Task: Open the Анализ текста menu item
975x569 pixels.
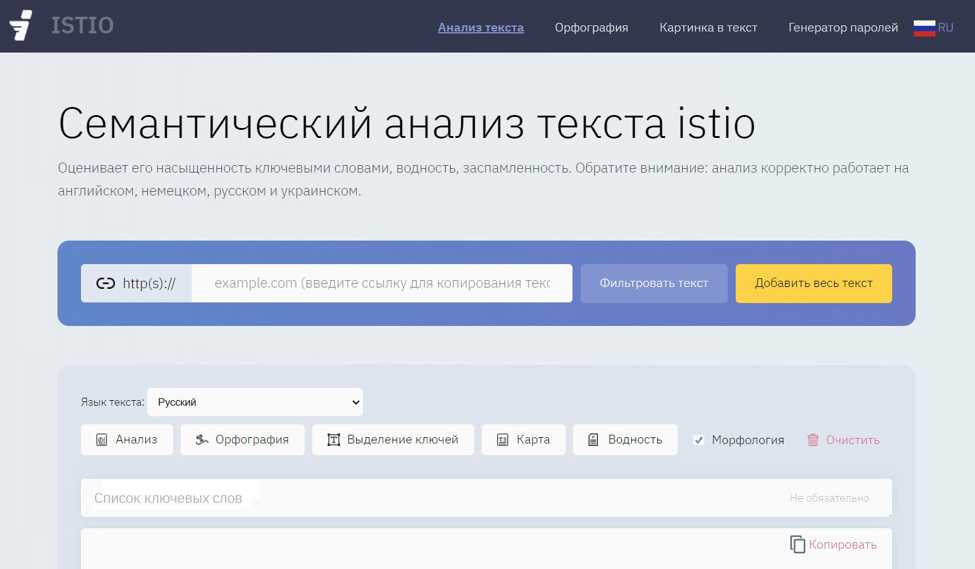Action: [481, 27]
